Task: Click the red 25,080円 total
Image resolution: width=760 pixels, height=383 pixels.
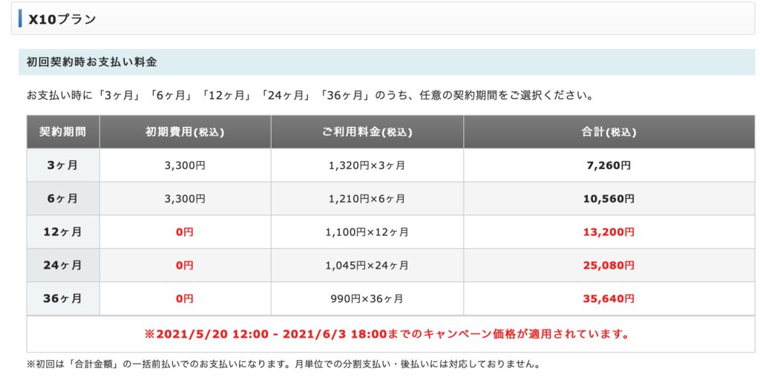Action: pos(609,266)
